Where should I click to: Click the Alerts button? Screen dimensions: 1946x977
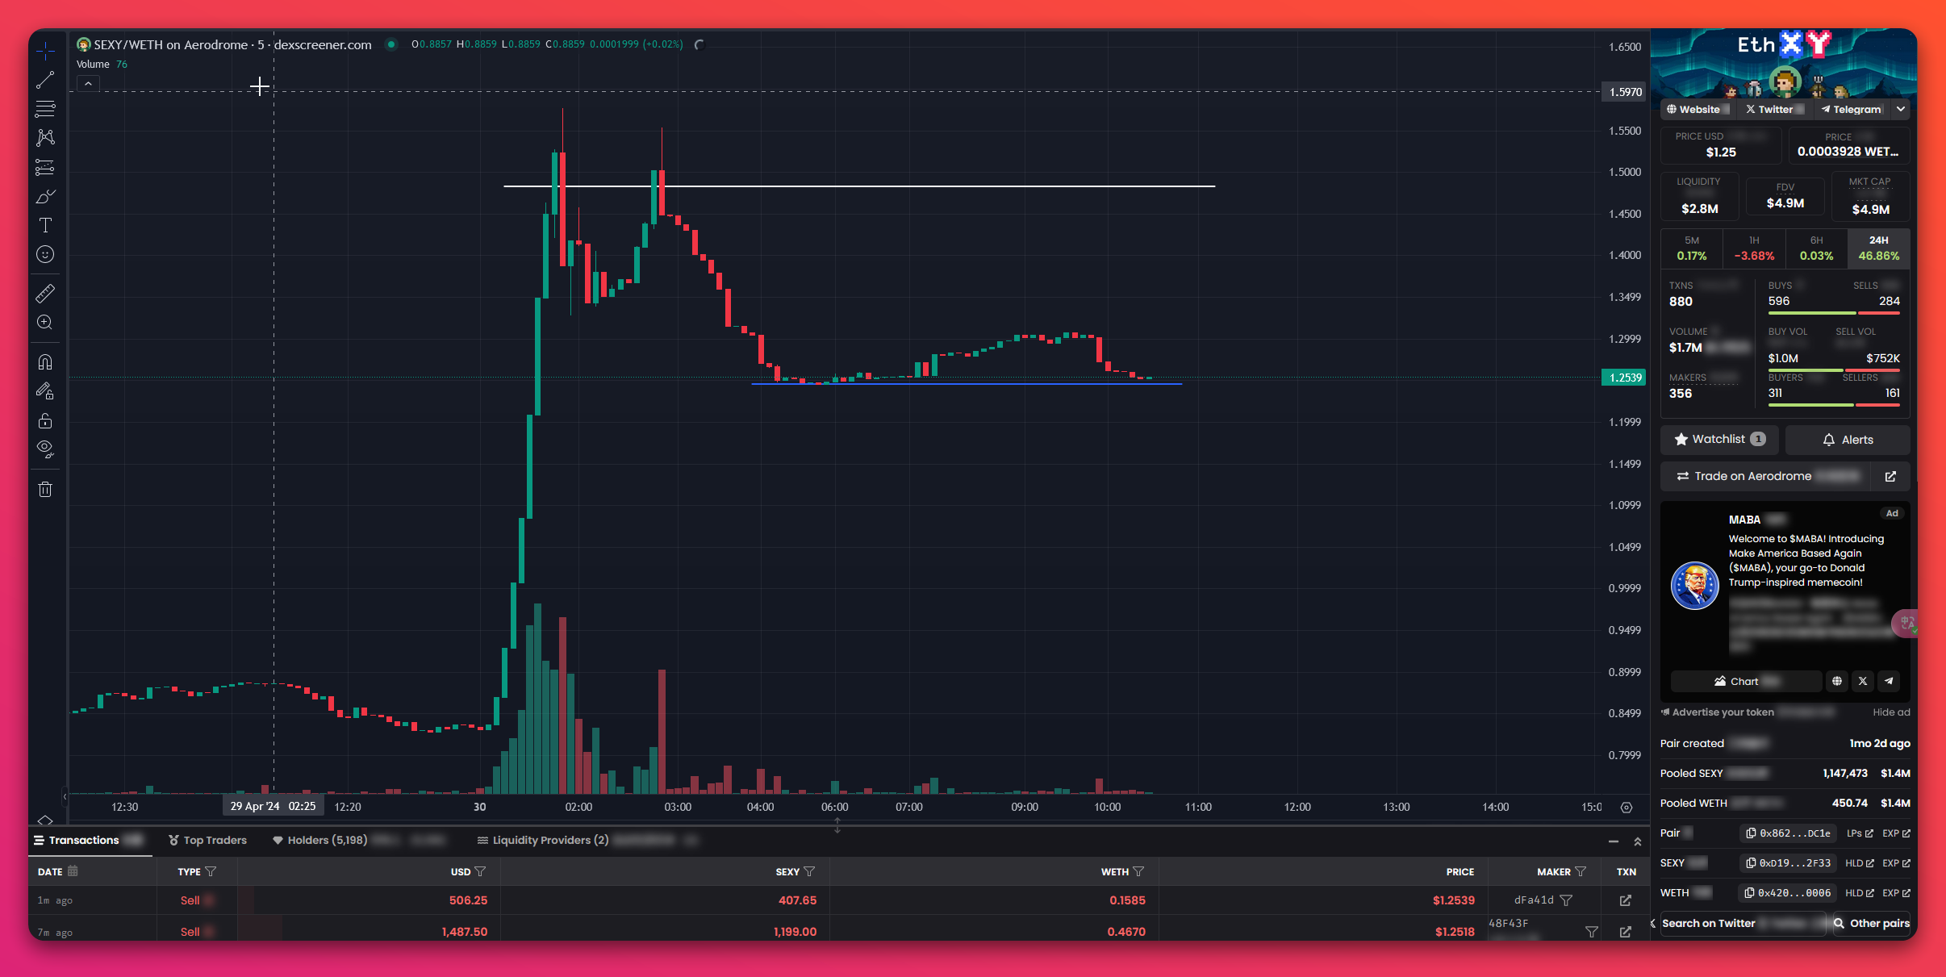point(1848,440)
